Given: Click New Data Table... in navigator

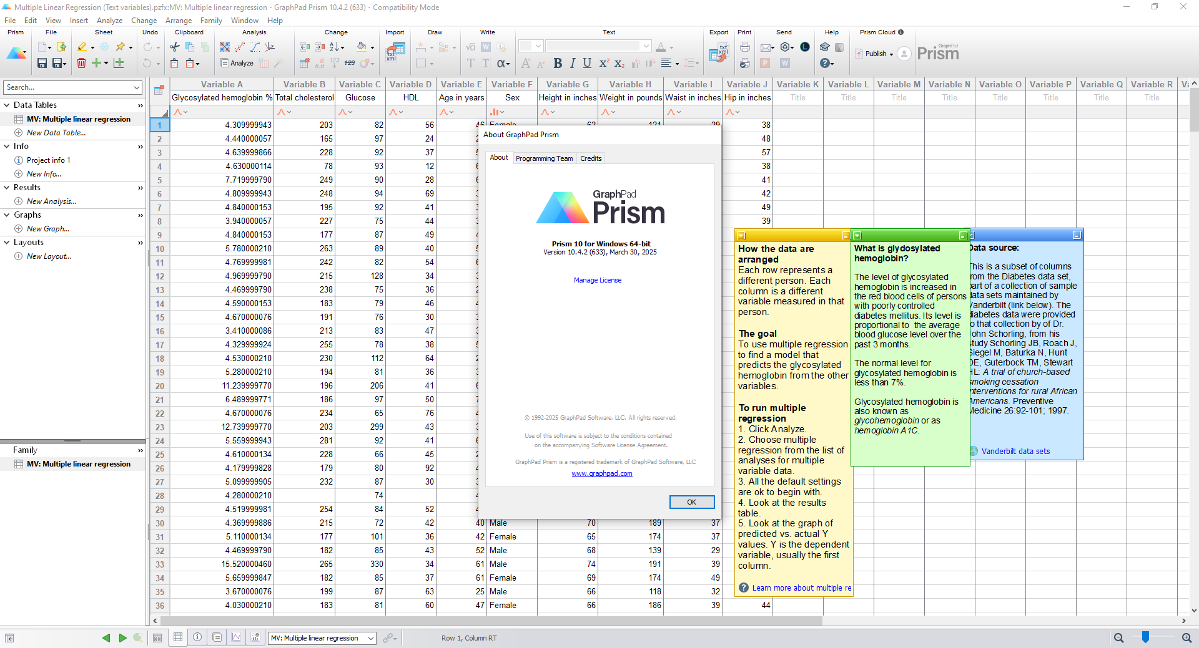Looking at the screenshot, I should (x=56, y=132).
